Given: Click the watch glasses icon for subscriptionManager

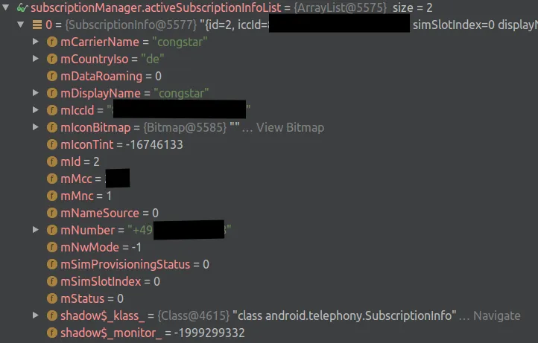Looking at the screenshot, I should coord(22,7).
